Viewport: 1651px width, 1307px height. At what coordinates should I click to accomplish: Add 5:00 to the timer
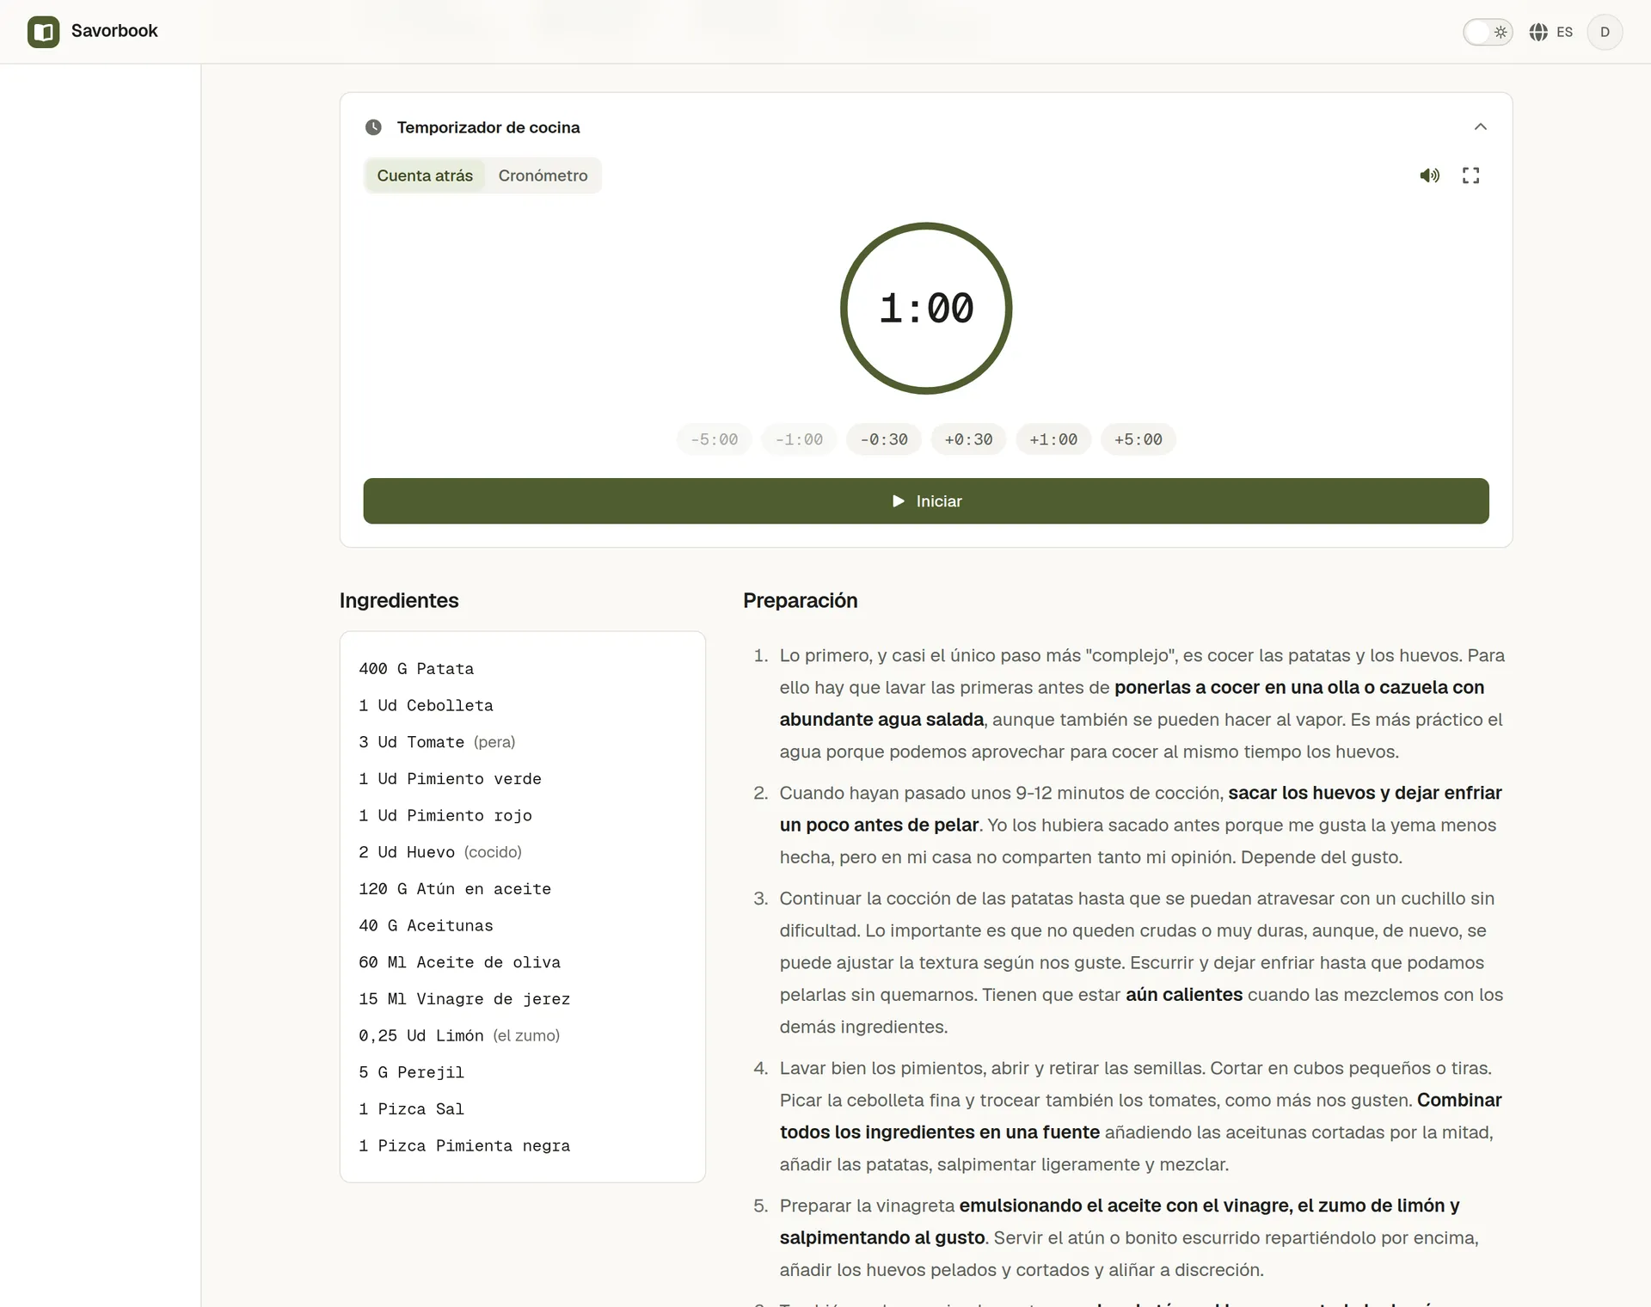pyautogui.click(x=1139, y=439)
